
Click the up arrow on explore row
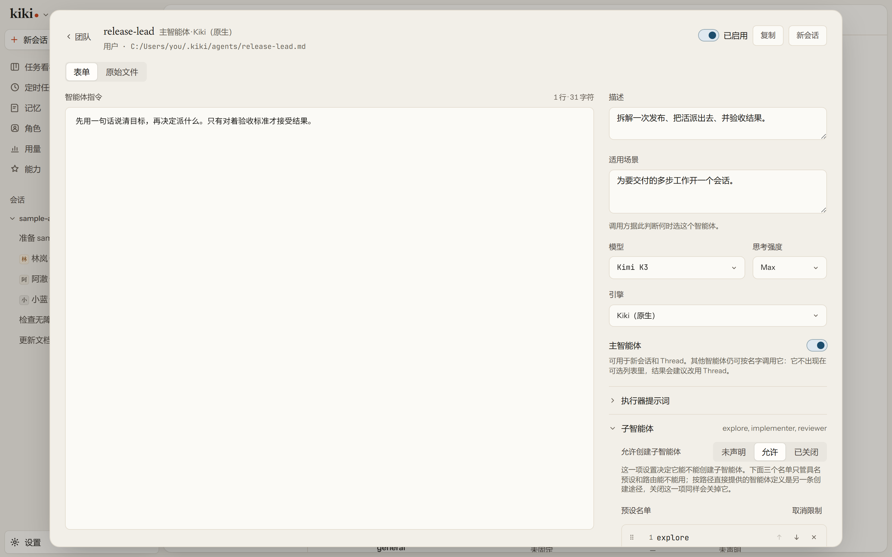coord(779,537)
